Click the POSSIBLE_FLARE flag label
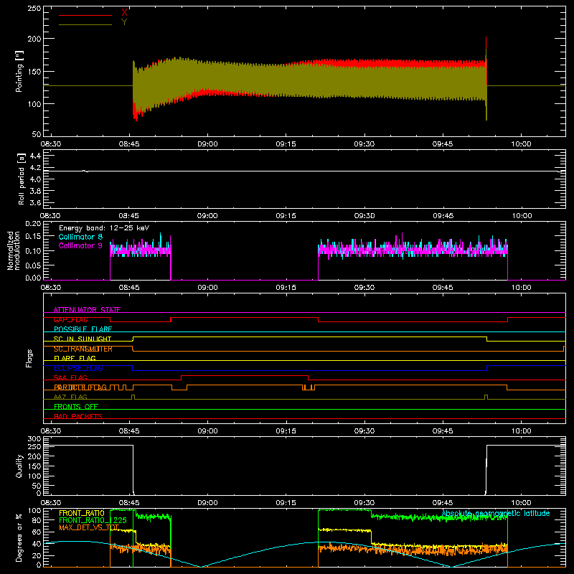The height and width of the screenshot is (574, 574). [x=83, y=329]
